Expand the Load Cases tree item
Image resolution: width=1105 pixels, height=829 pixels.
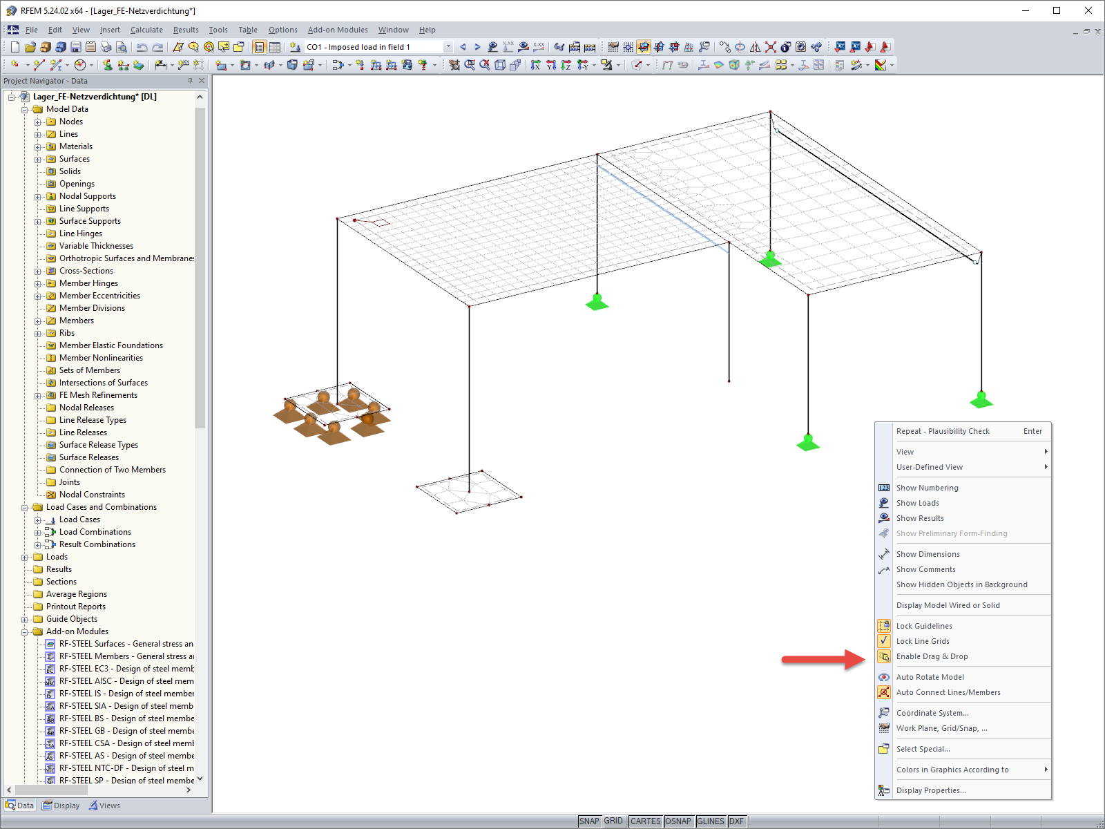point(38,520)
